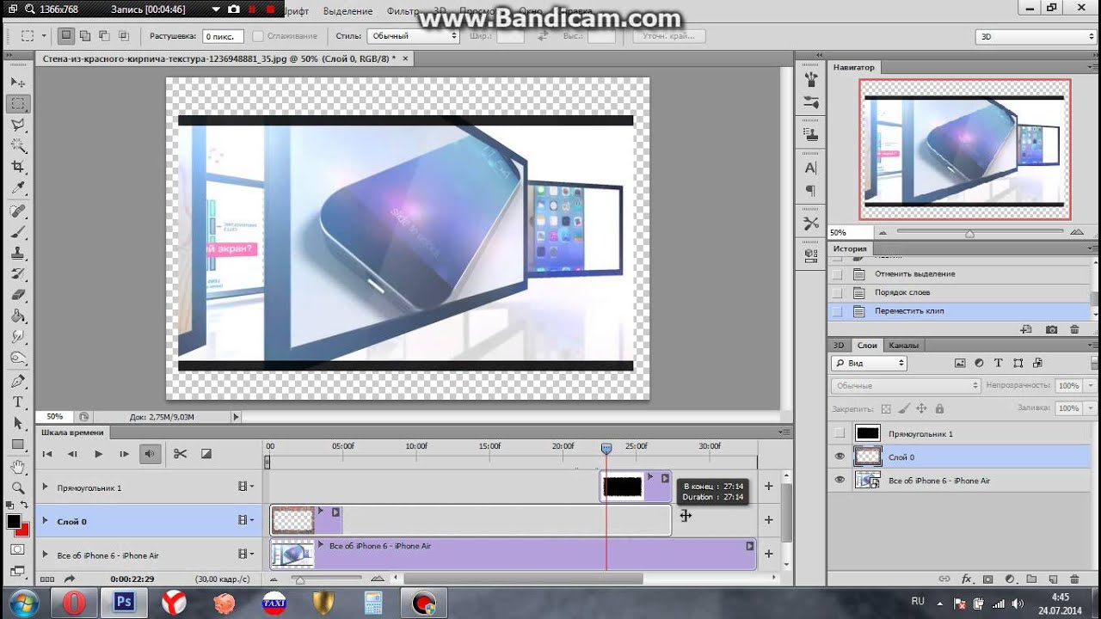
Task: Select the История panel tab
Action: pos(850,248)
